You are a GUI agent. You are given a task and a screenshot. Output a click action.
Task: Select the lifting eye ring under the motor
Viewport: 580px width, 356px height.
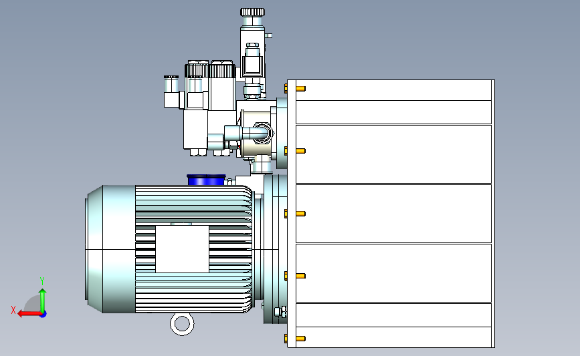182,324
